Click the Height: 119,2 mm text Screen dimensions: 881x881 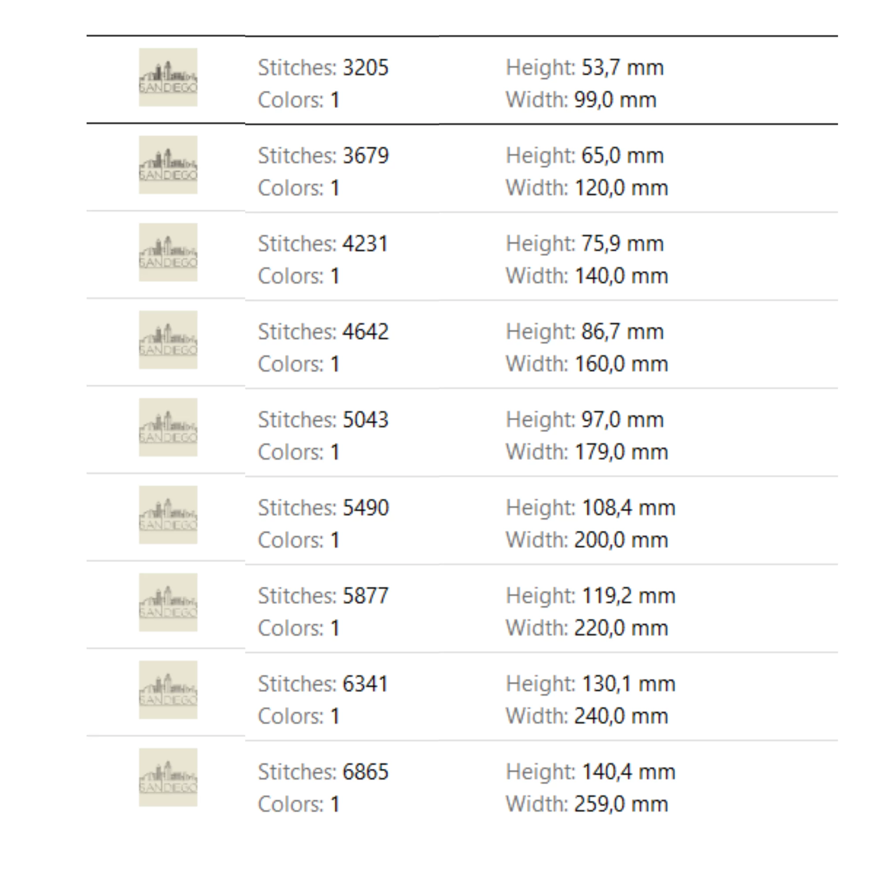(x=590, y=596)
